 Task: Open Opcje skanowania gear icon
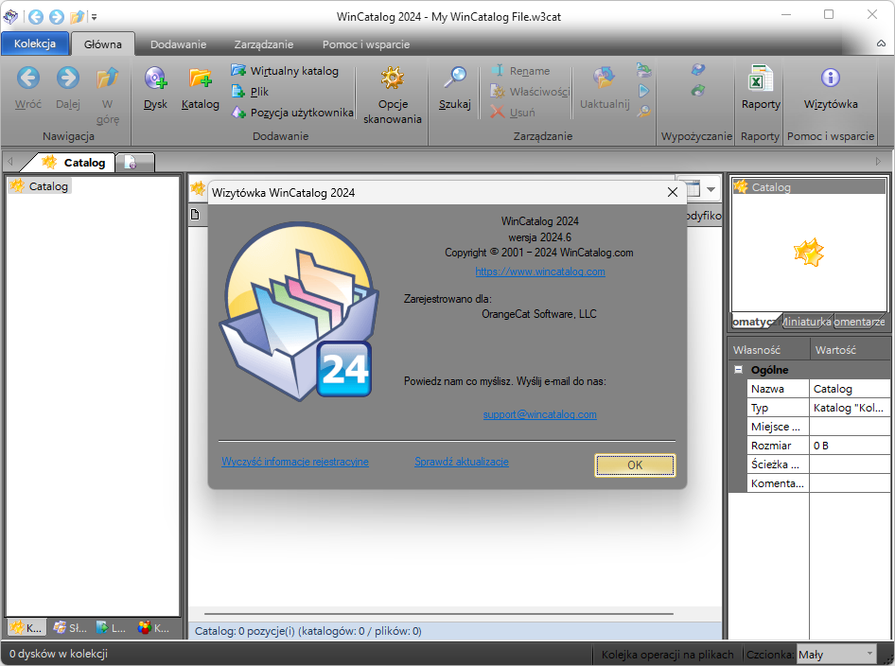pos(393,78)
